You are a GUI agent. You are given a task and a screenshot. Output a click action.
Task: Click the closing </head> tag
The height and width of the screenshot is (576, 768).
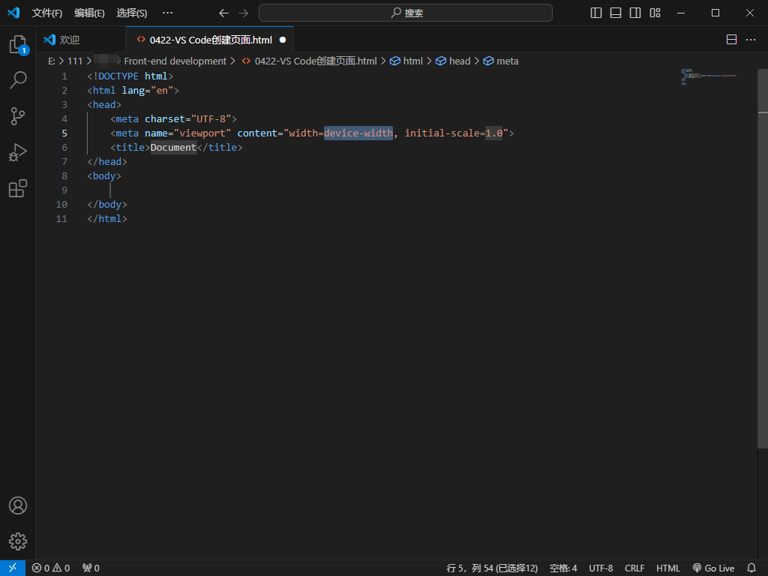pos(107,162)
